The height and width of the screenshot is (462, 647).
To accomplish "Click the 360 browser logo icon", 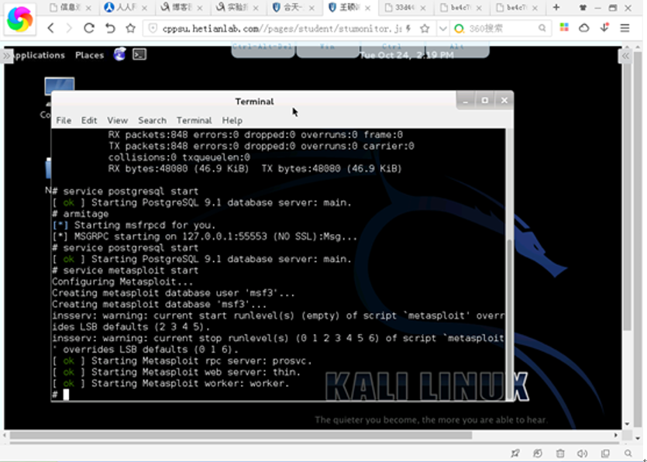I will 19,19.
